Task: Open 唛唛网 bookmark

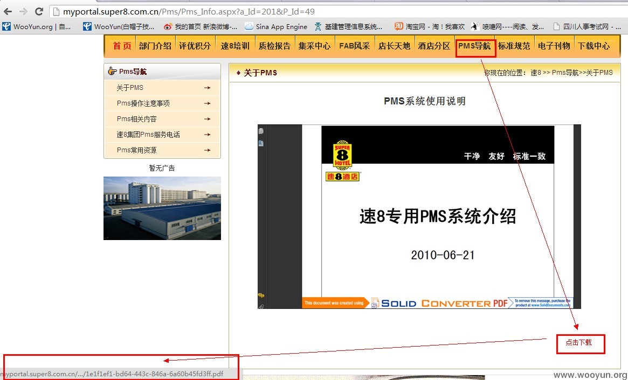Action: pos(507,27)
